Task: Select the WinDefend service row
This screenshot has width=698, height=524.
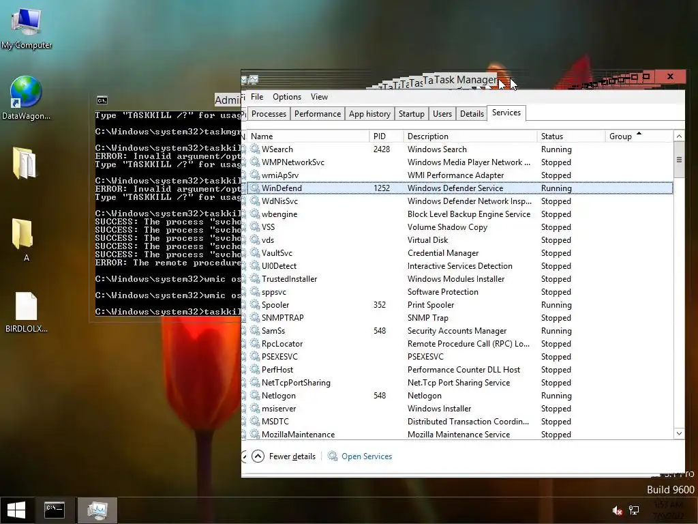Action: pyautogui.click(x=460, y=188)
